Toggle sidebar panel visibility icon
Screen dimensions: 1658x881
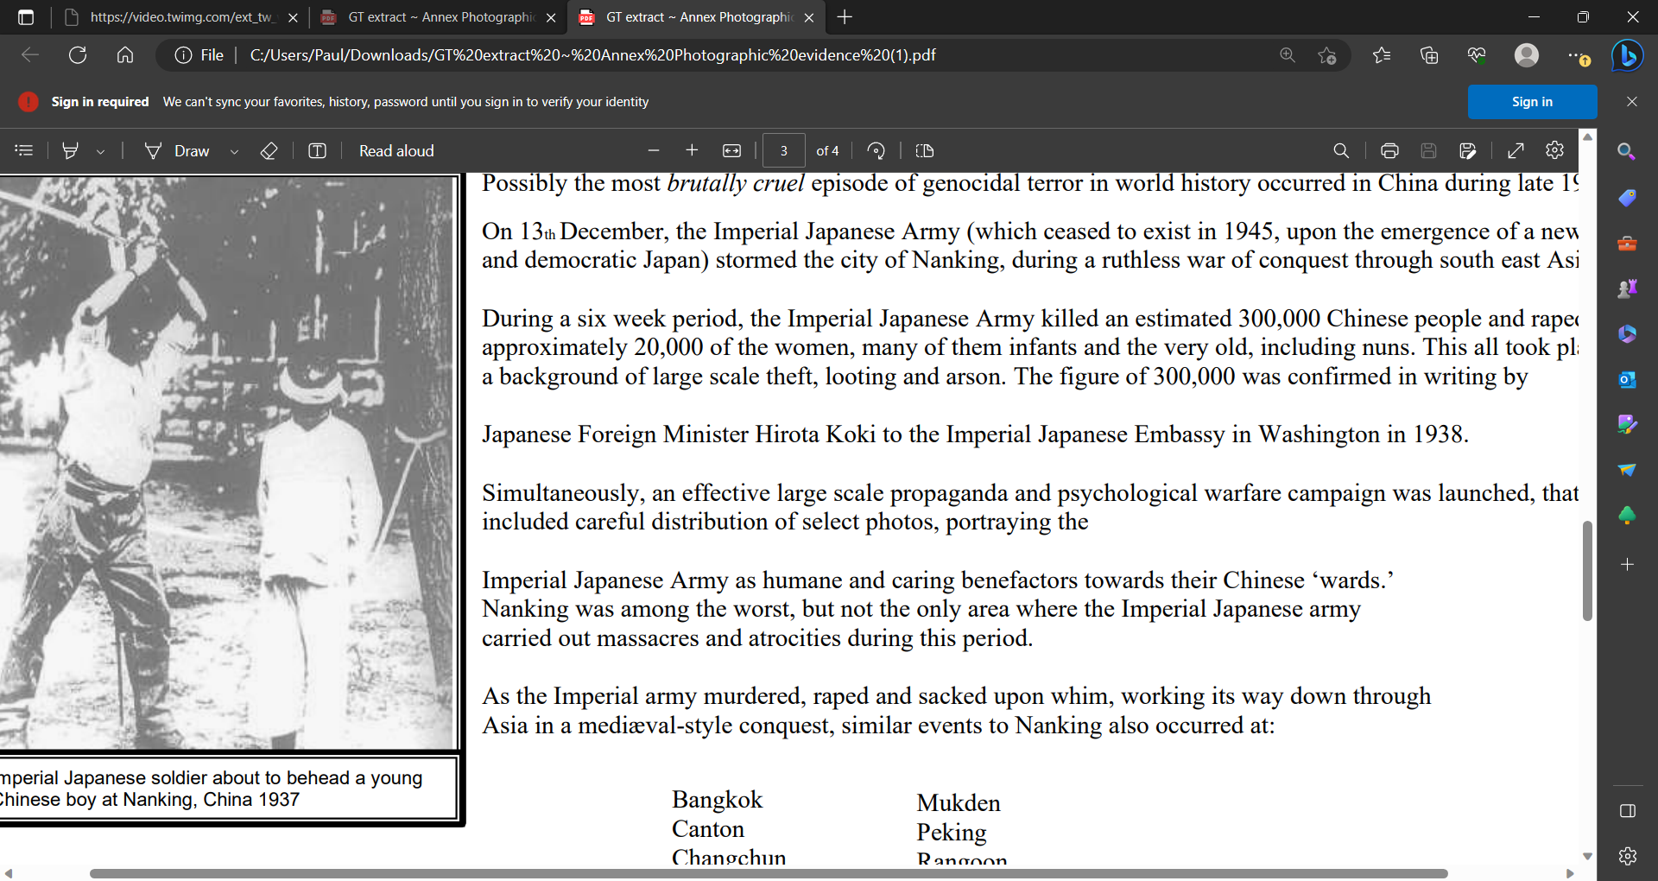[x=1628, y=810]
